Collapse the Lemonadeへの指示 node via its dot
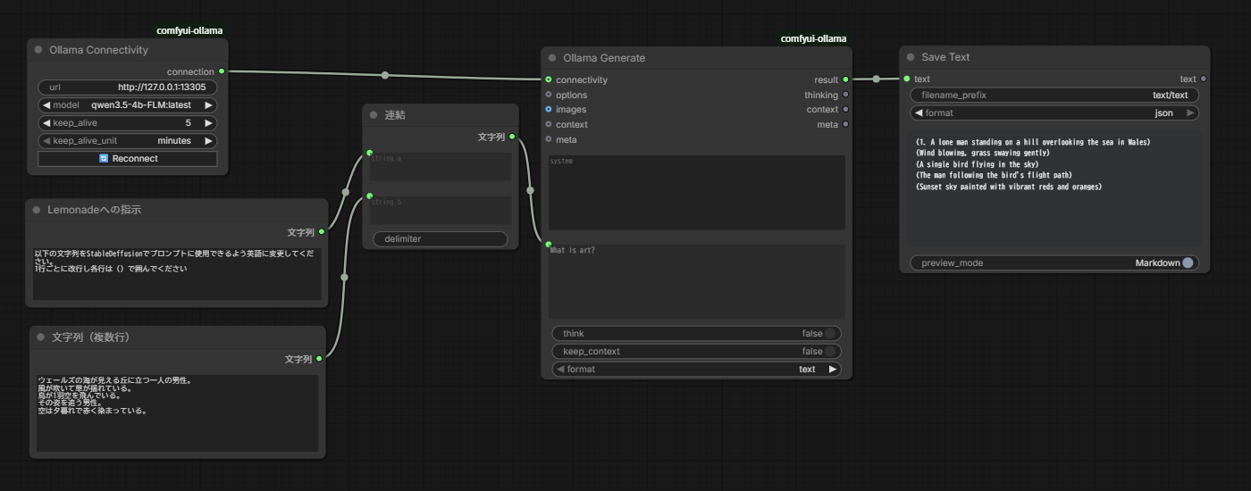The width and height of the screenshot is (1251, 491). (x=37, y=210)
